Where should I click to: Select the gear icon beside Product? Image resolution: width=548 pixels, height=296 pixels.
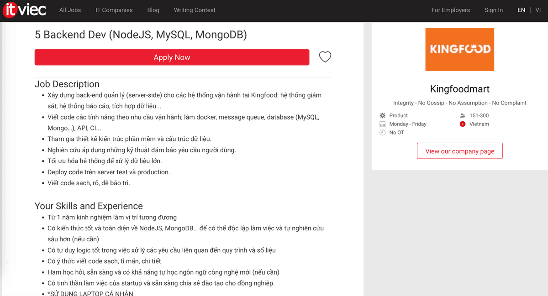(x=382, y=115)
